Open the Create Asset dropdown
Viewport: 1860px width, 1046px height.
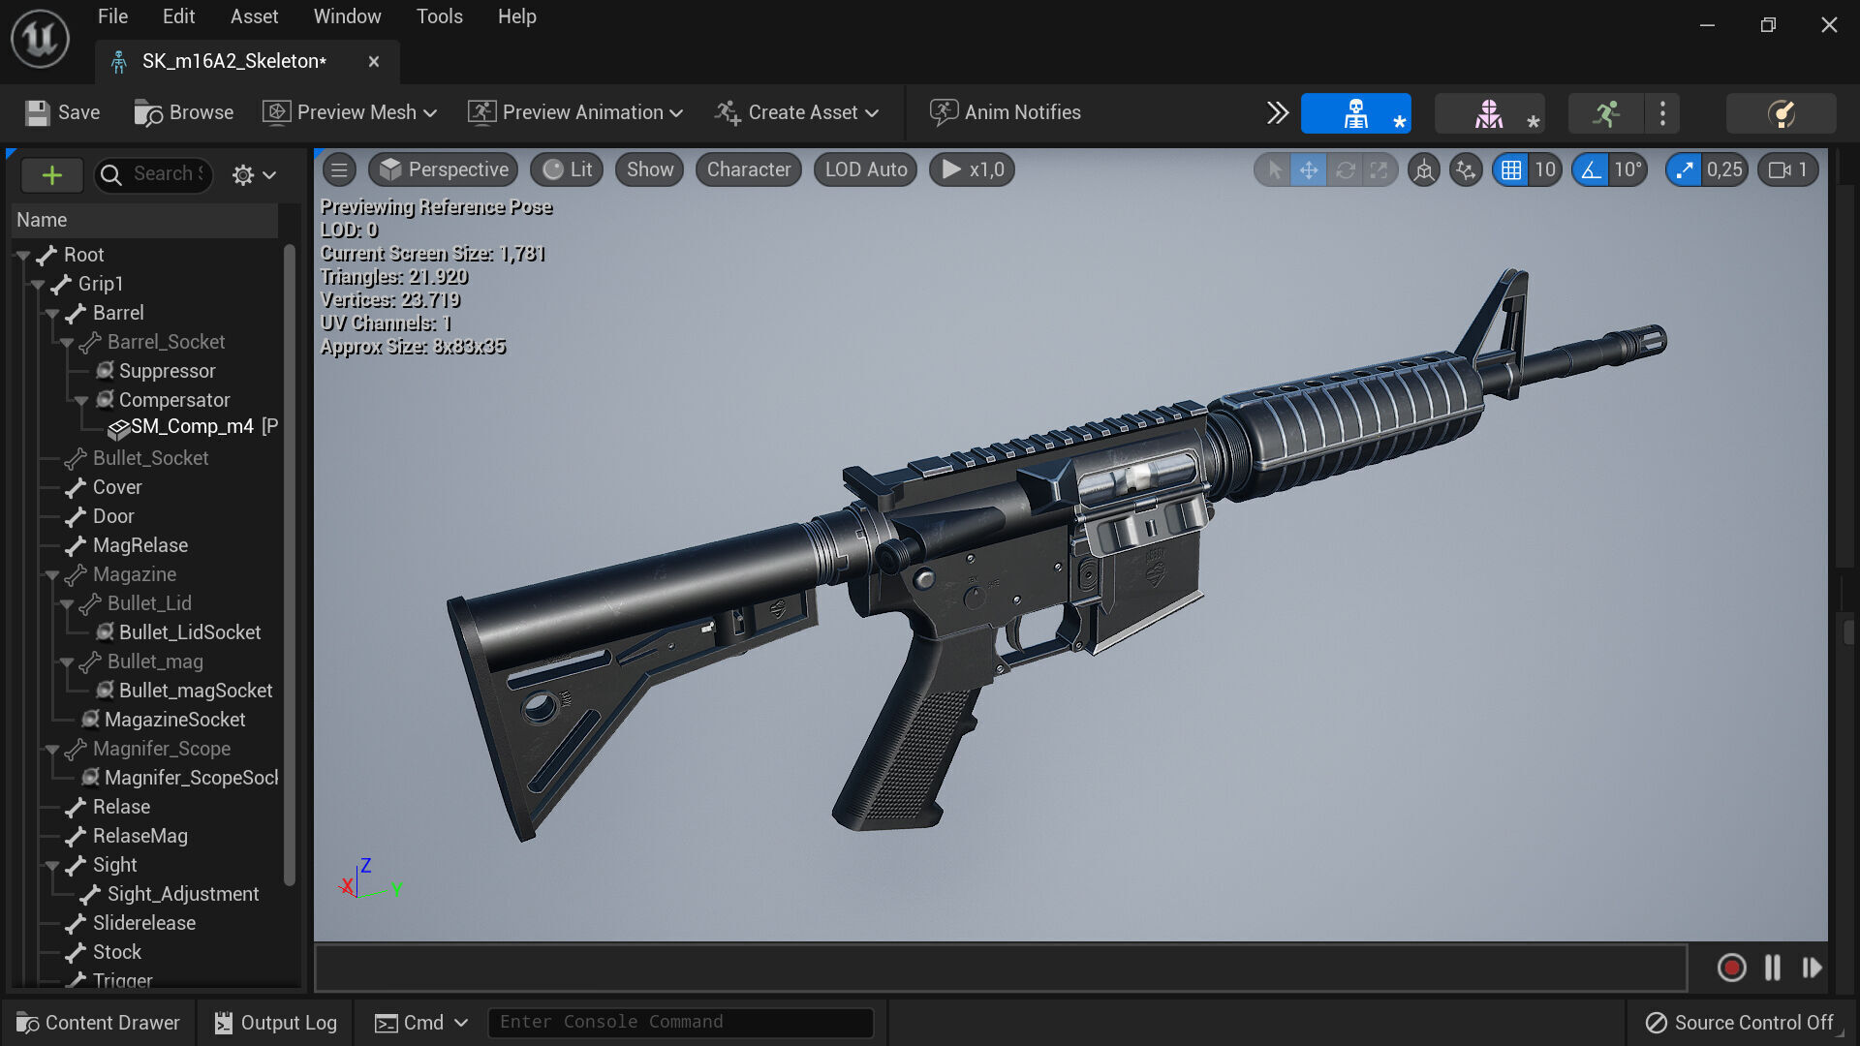[797, 112]
